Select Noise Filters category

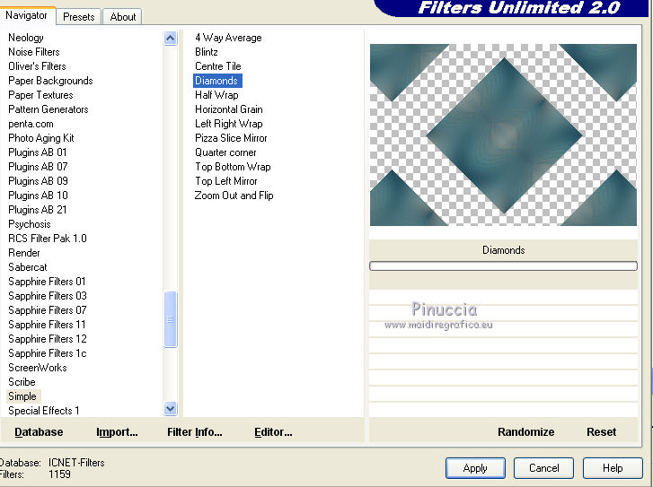[x=34, y=52]
